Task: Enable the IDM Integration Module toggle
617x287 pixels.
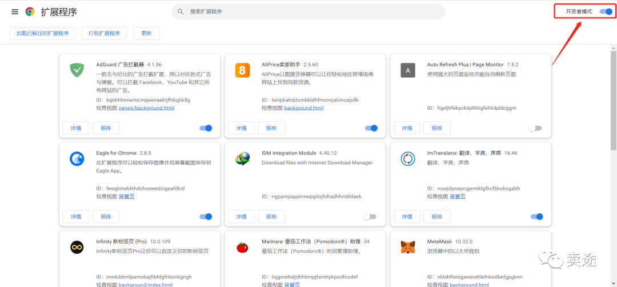Action: pos(370,217)
